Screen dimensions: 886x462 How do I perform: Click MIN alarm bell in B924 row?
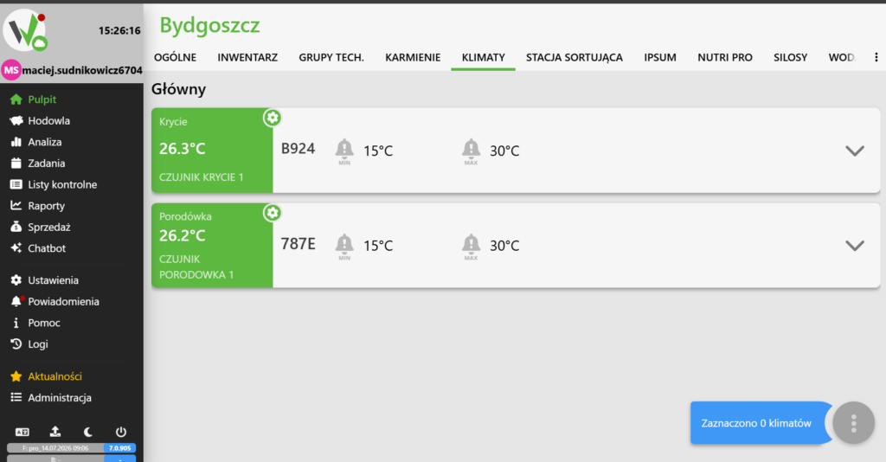(x=344, y=151)
